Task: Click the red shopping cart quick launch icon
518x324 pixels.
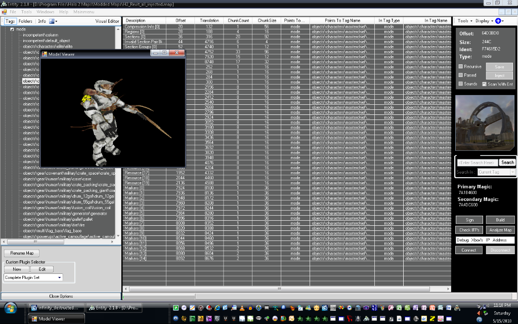Action: [x=350, y=318]
